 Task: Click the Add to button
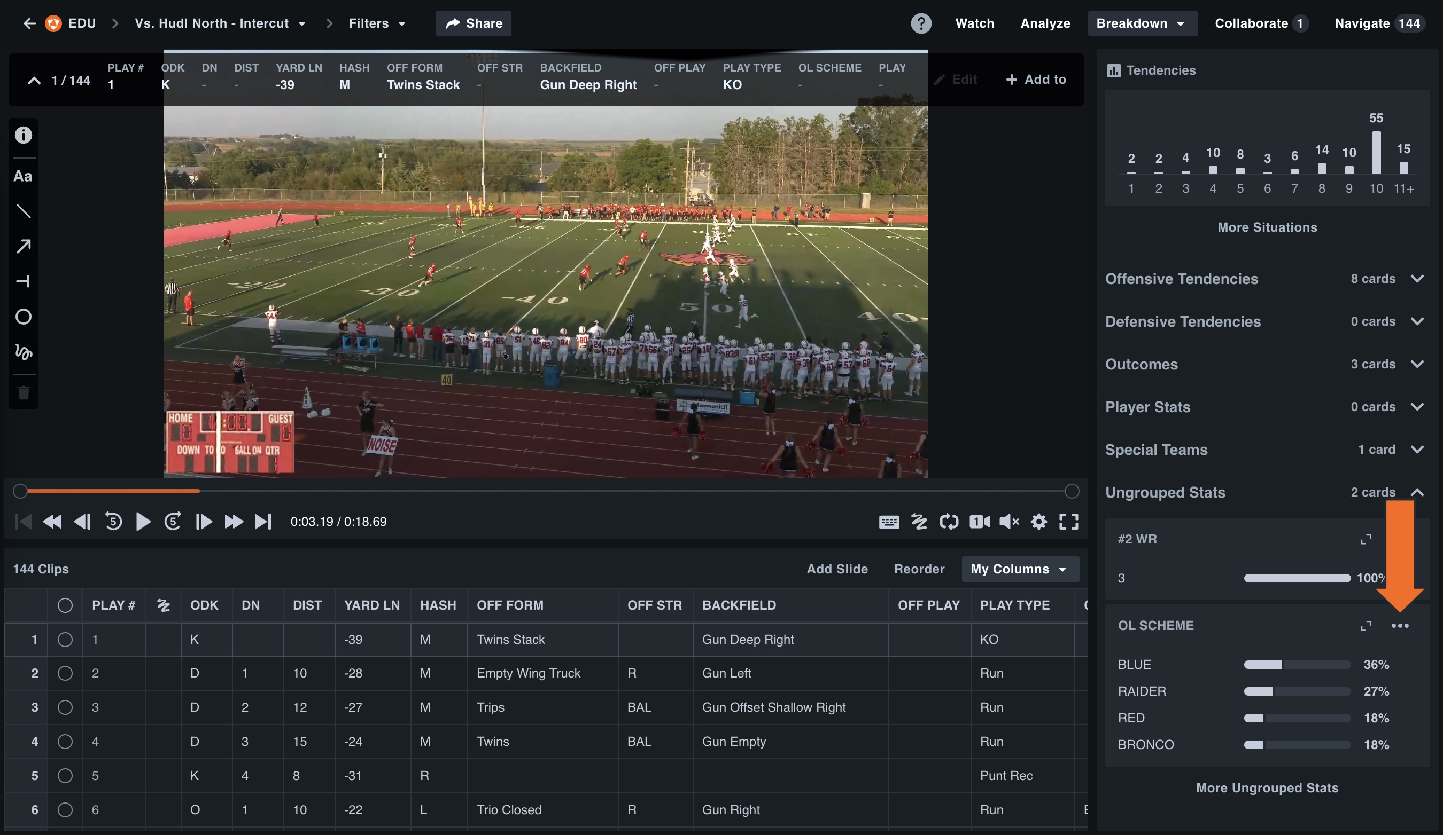tap(1036, 80)
